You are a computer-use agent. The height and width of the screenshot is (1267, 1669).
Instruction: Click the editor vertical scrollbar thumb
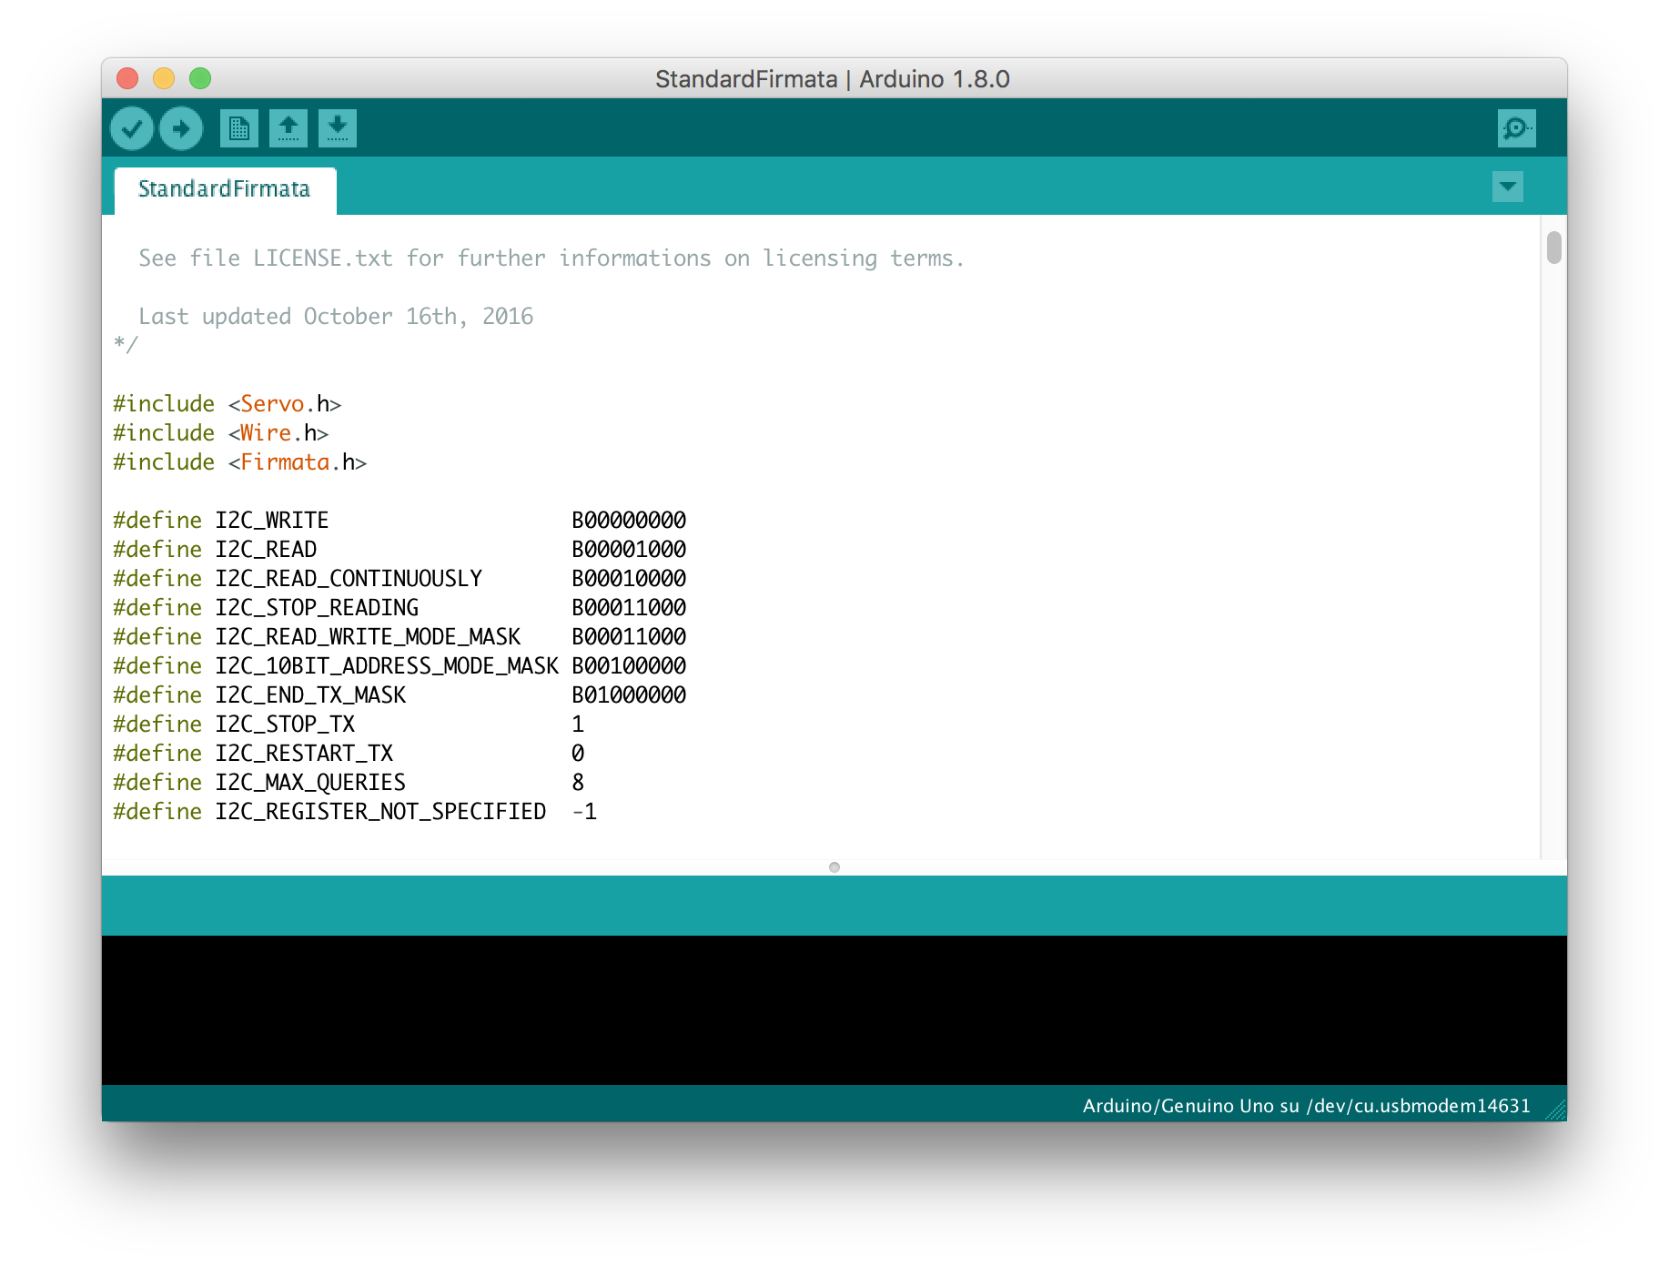coord(1553,248)
